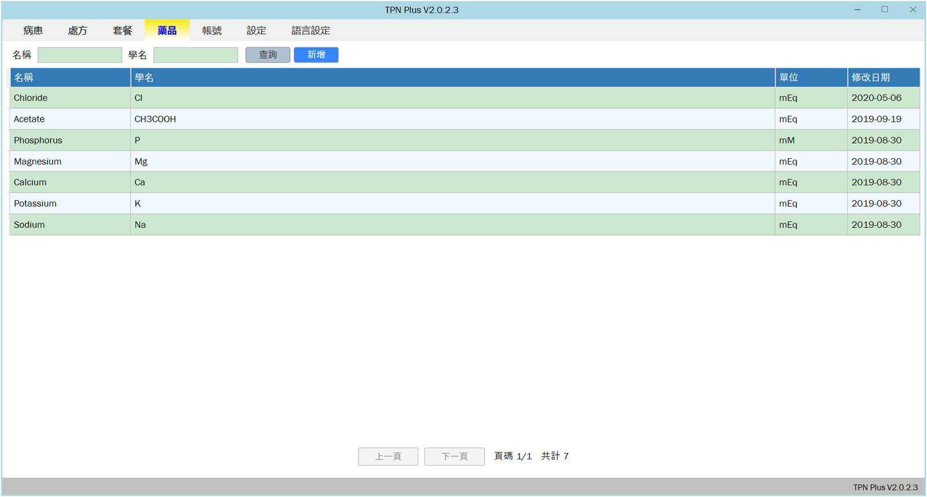Click the 名稱 search input field
Viewport: 927px width, 497px height.
coord(80,55)
